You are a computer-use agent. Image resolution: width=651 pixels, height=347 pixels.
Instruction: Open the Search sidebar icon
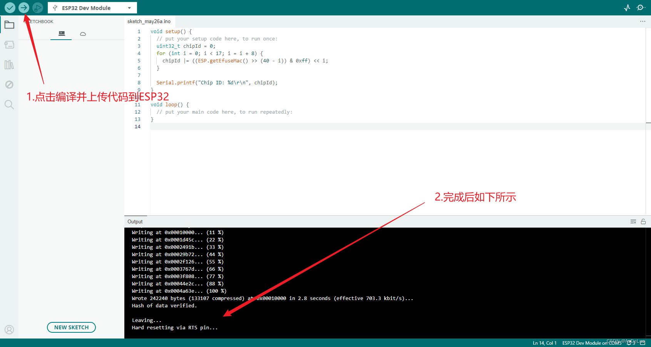coord(9,104)
